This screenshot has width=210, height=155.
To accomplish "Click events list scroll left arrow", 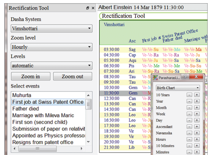I will (x=14, y=149).
